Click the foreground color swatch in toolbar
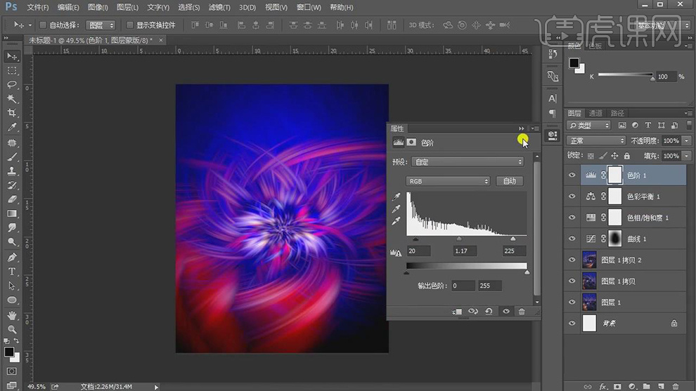This screenshot has height=391, width=696. pos(8,352)
